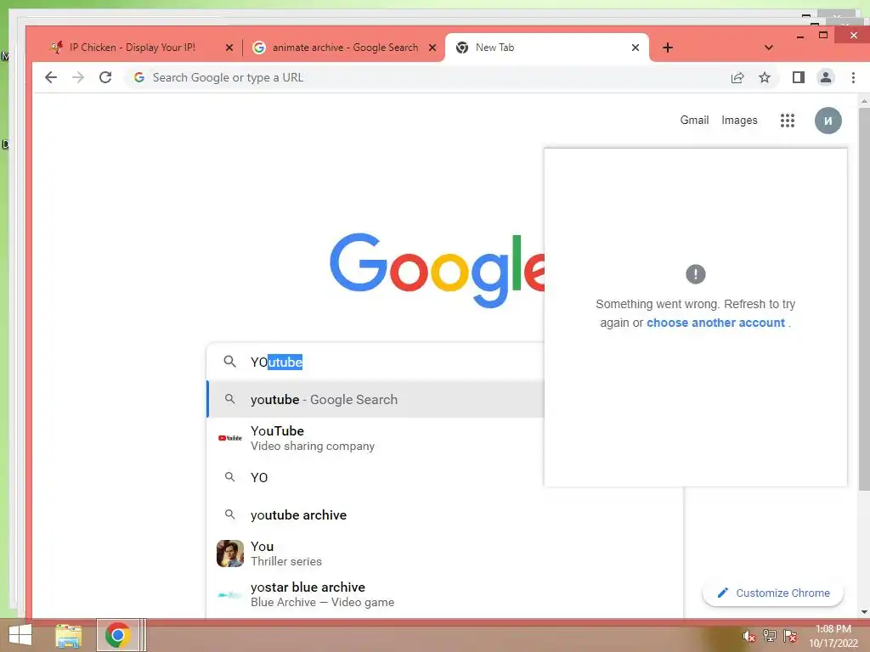
Task: Select the youtube archive suggestion
Action: pos(444,515)
